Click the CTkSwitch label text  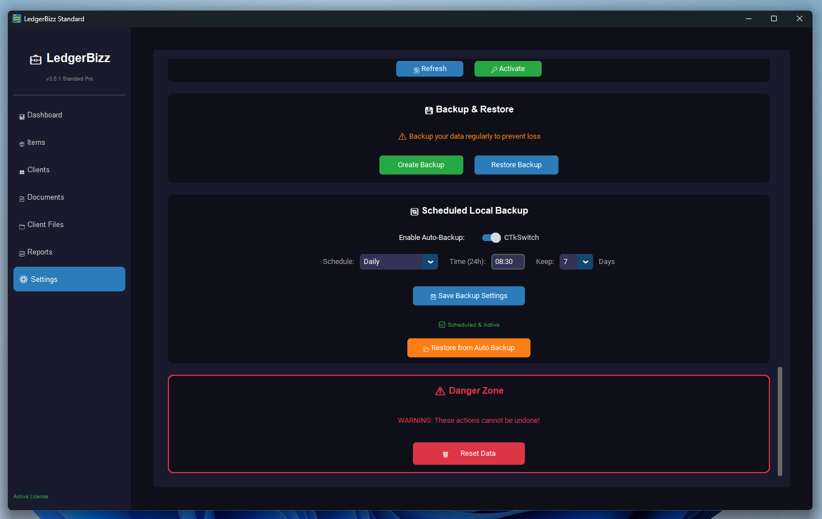[x=522, y=238]
